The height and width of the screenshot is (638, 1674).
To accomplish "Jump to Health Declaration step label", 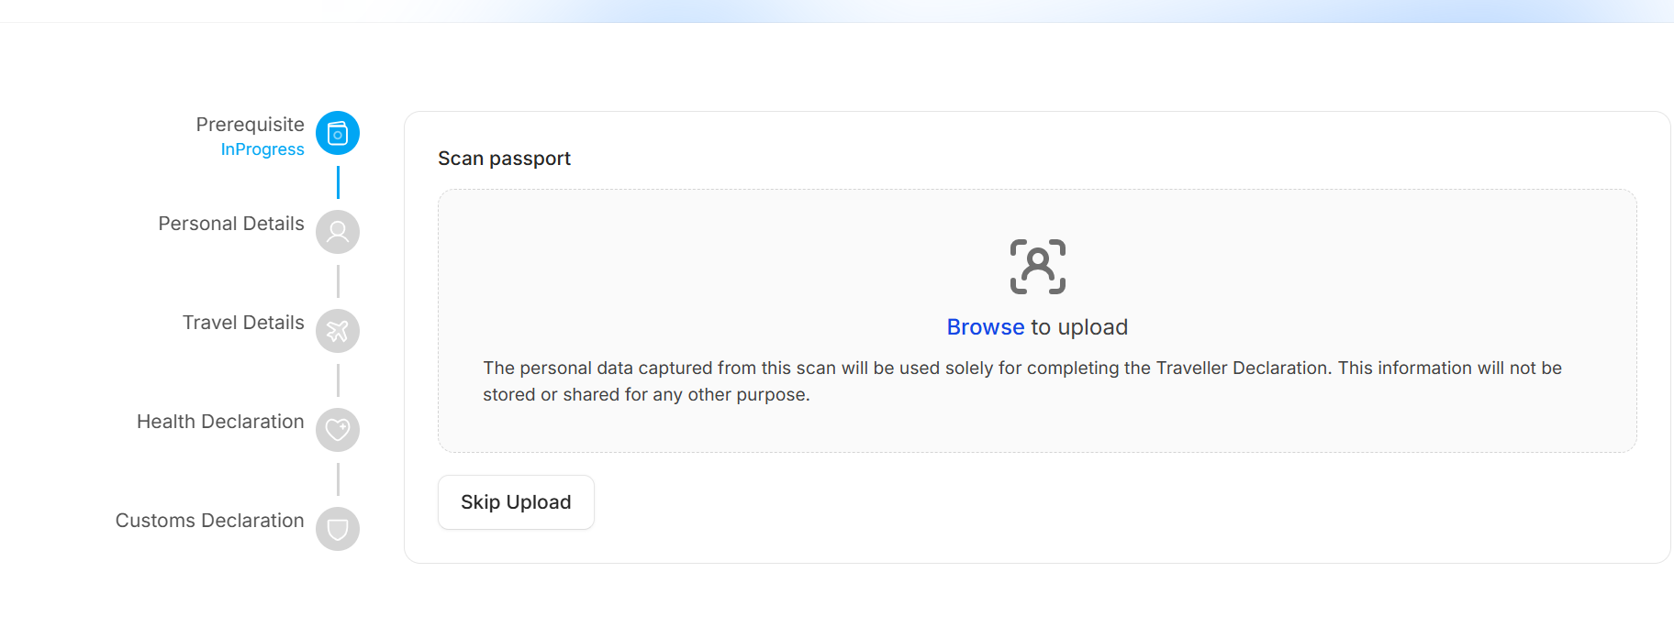I will pyautogui.click(x=220, y=422).
